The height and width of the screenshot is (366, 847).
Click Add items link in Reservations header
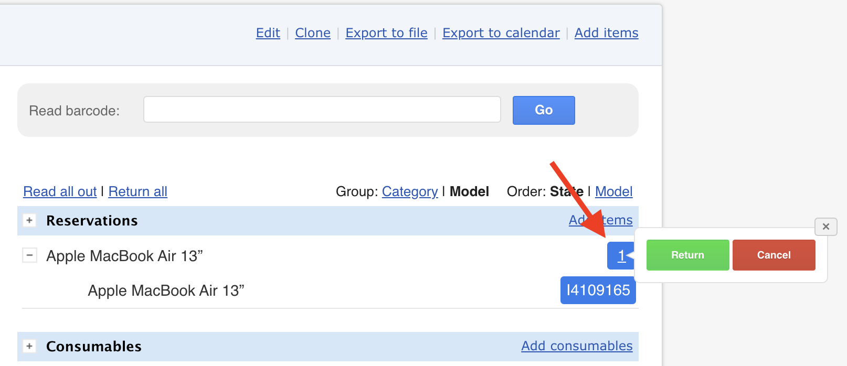coord(600,220)
